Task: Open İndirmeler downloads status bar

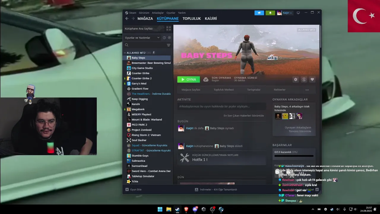Action: pyautogui.click(x=216, y=190)
